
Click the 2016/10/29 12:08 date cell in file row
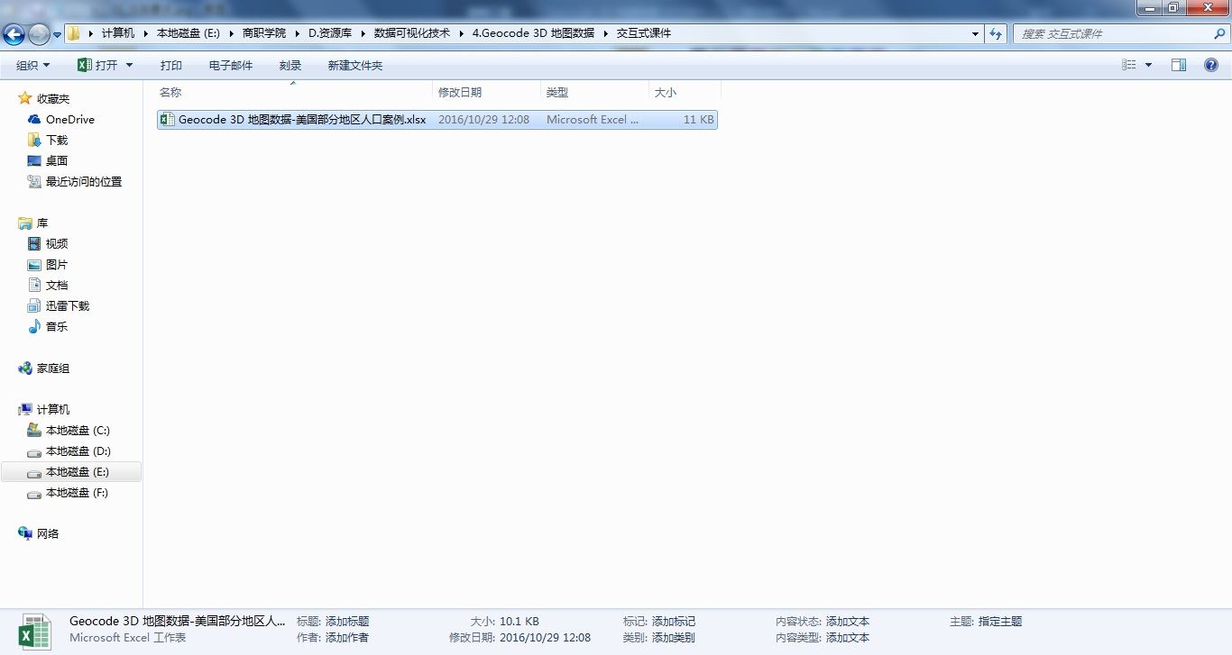point(483,119)
